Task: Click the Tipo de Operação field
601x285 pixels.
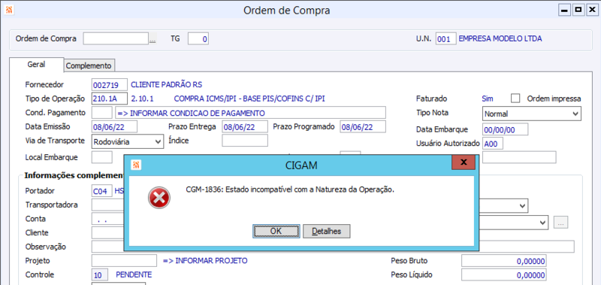Action: tap(110, 99)
